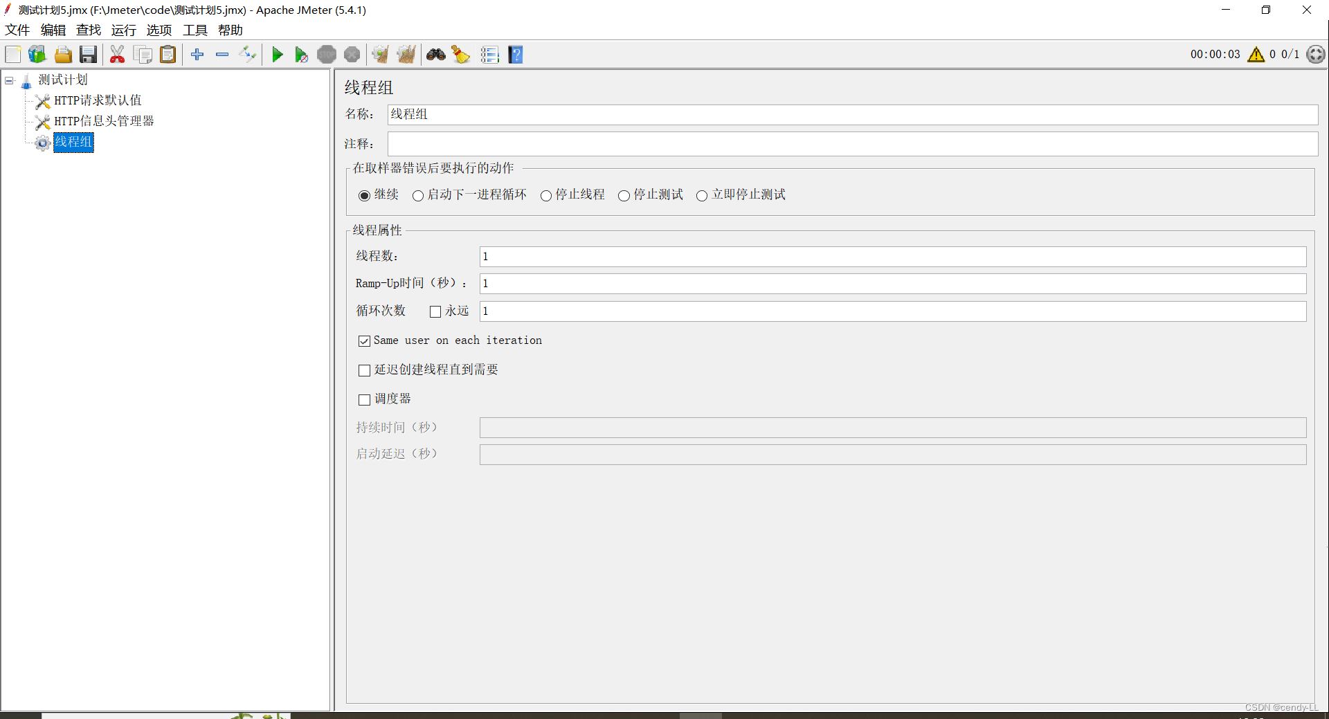Collapse the 测试计划 tree node
The image size is (1329, 719).
[9, 80]
